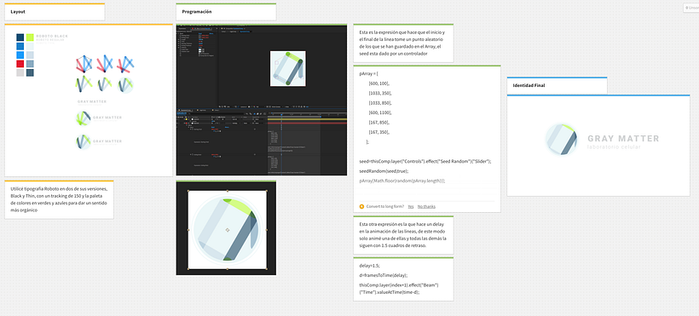Pick the light gray swatch in the palette
This screenshot has width=699, height=316.
point(20,72)
